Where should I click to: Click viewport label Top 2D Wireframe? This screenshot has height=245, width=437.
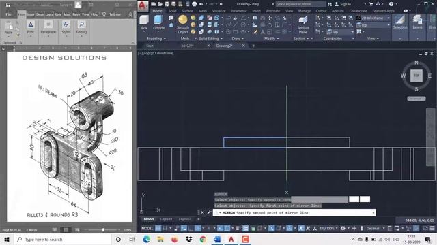[x=156, y=53]
